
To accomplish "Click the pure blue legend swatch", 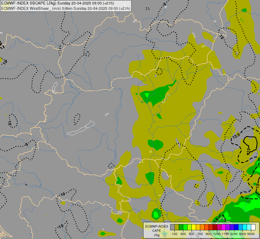I will pyautogui.click(x=236, y=227).
